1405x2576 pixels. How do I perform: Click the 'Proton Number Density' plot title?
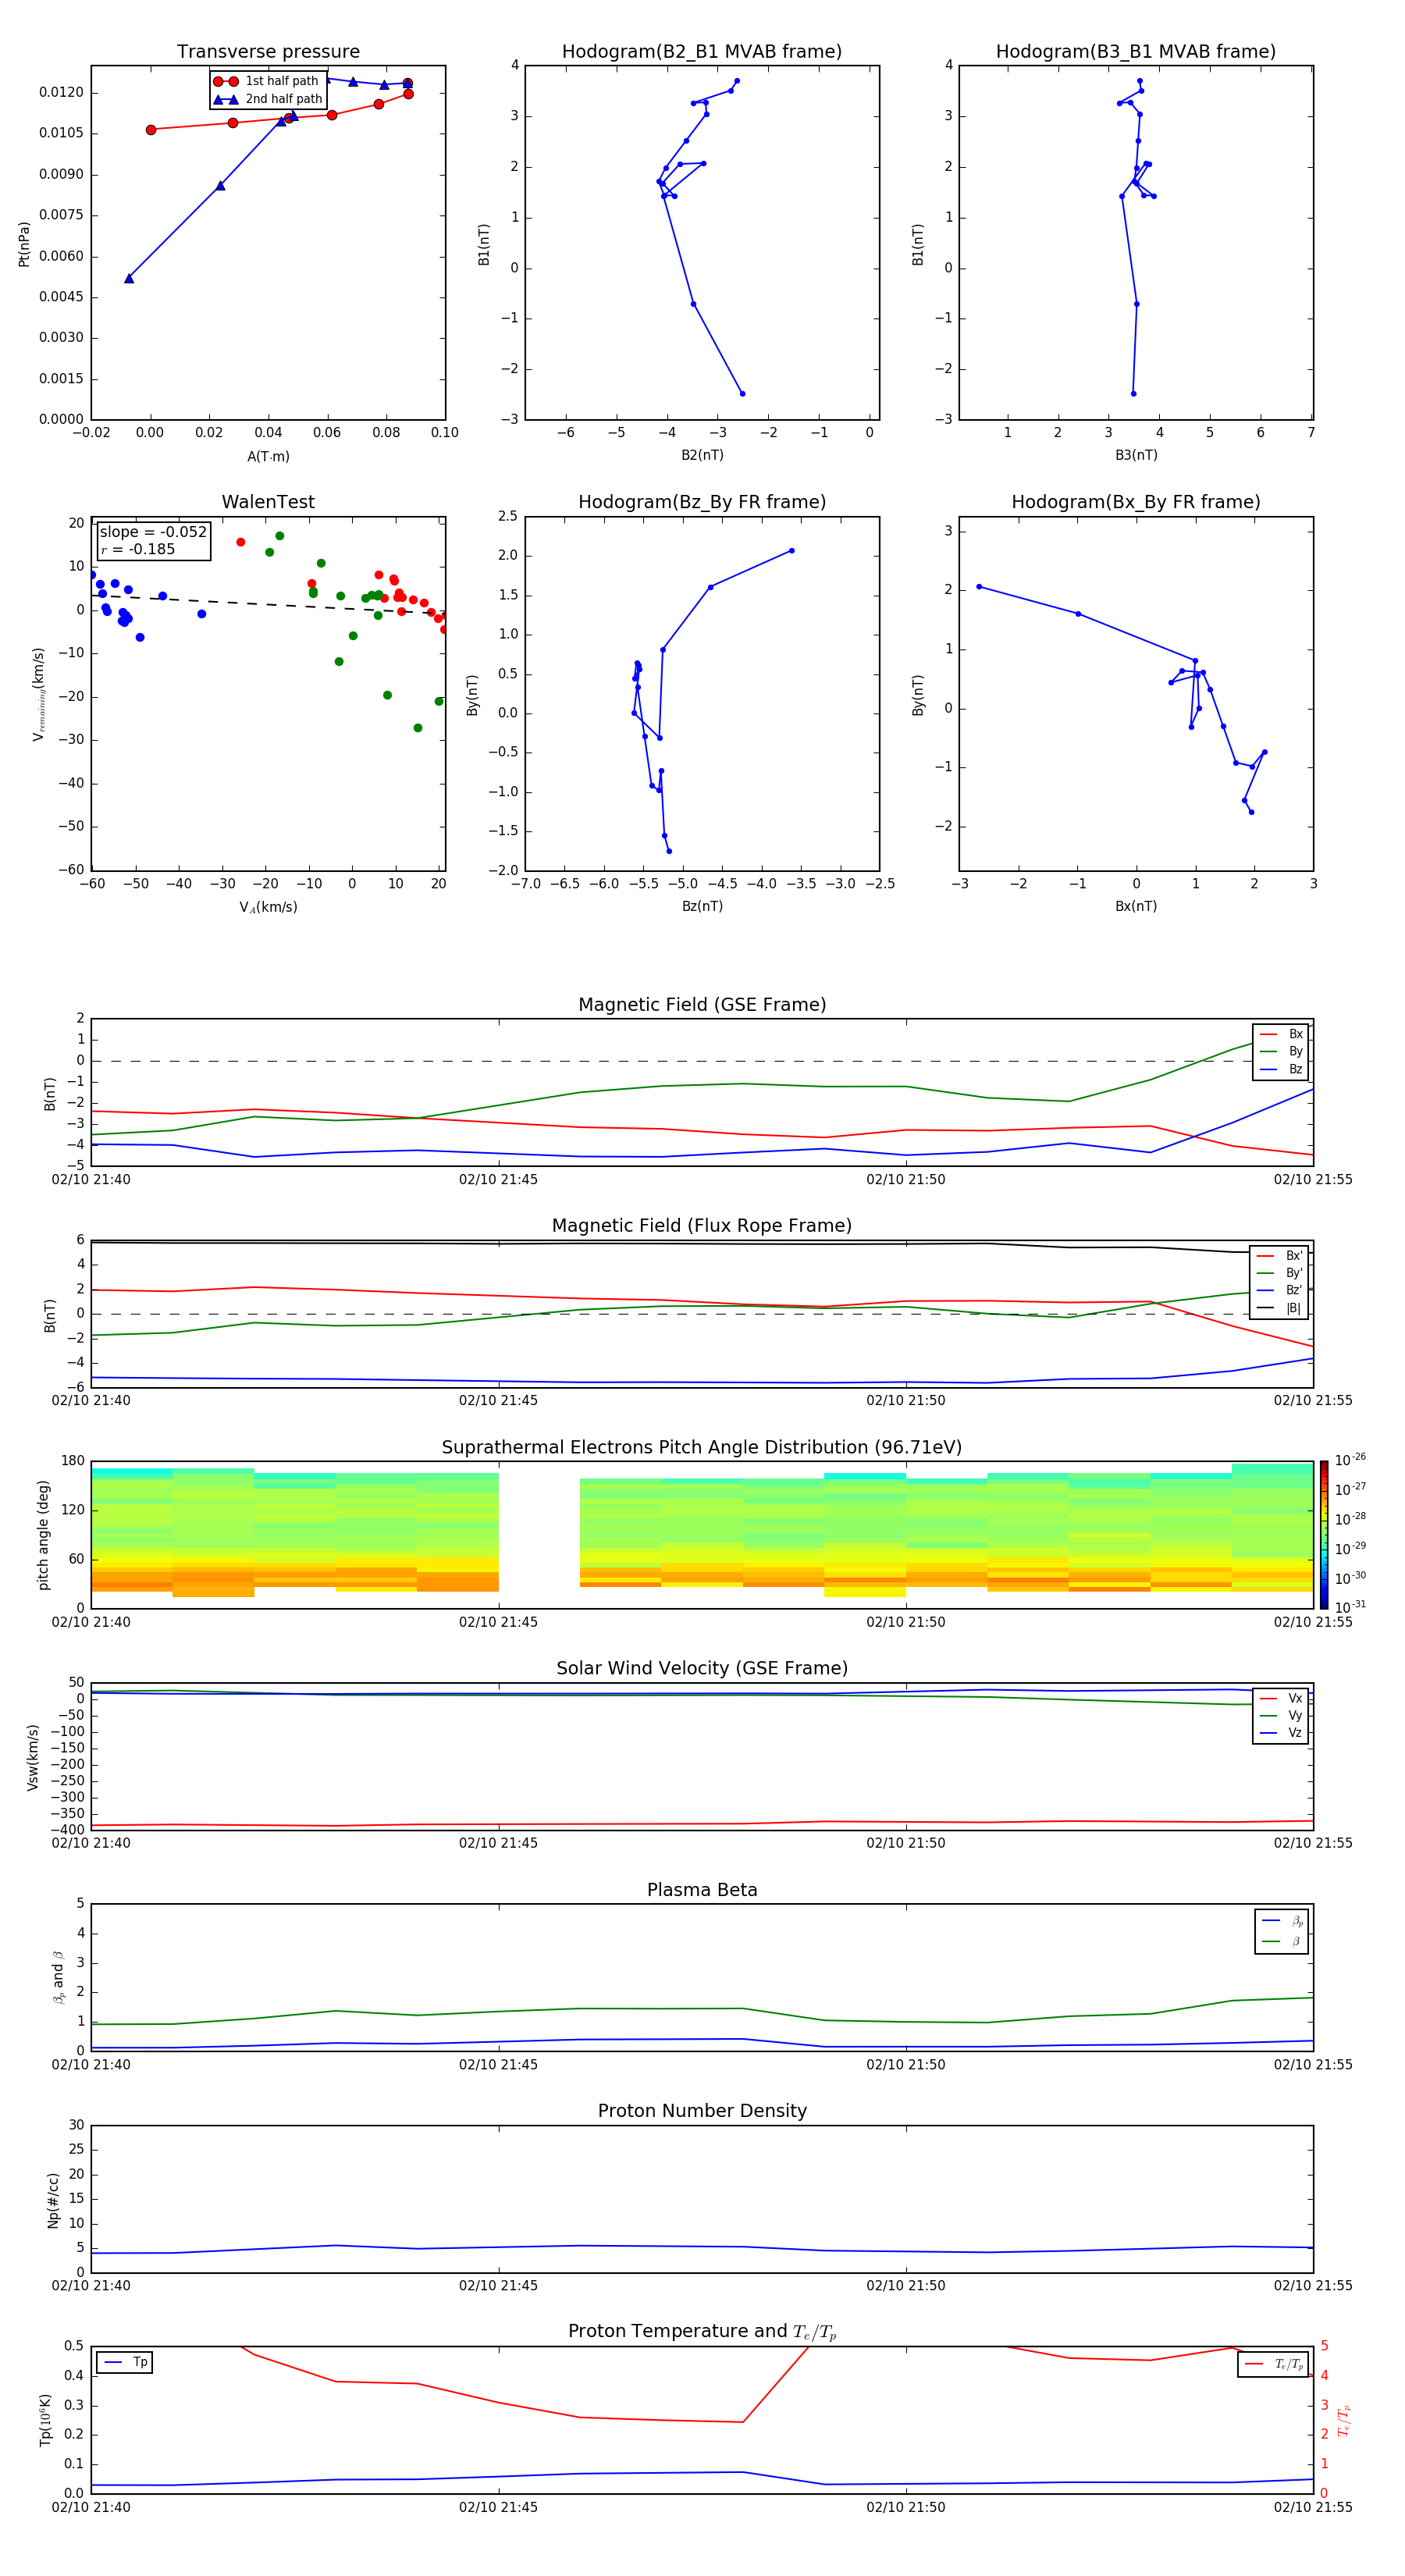click(x=702, y=2112)
